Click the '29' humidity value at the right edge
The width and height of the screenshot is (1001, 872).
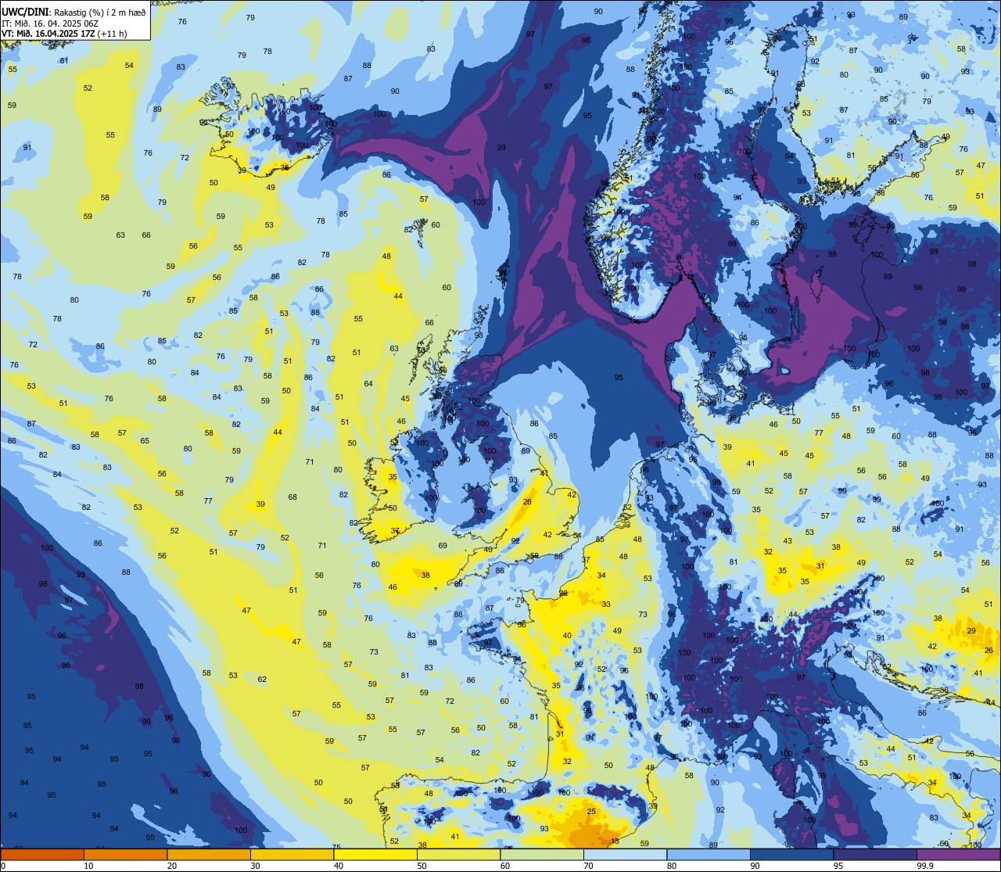[x=971, y=630]
